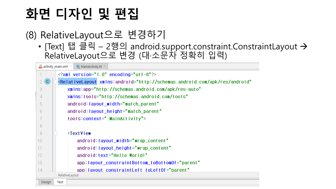Click the Kotlin file icon on MainActivity.kt tab
Screen dimensions: 336x189
tap(78, 67)
